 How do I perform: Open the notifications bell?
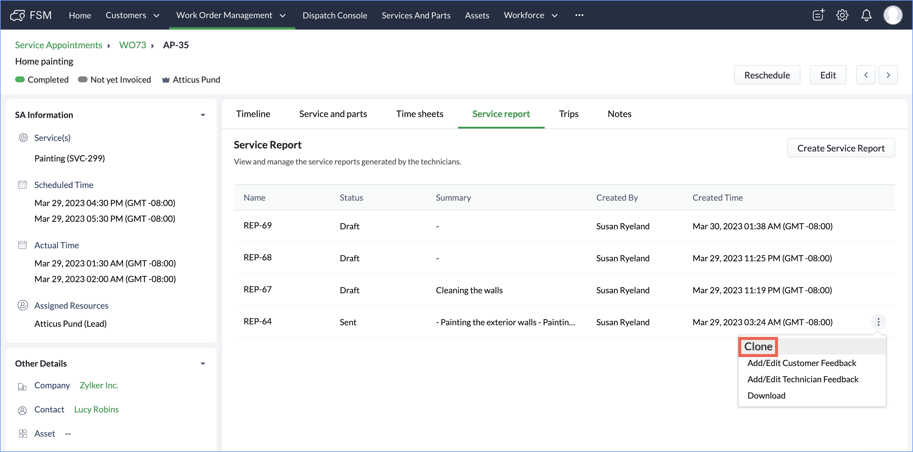click(866, 15)
